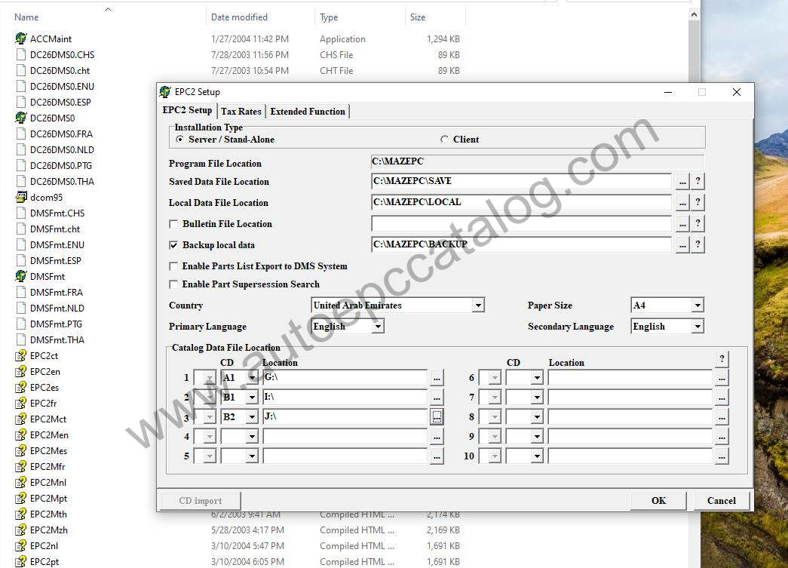Screen dimensions: 788x568
Task: Browse for Saved Data File Location
Action: (682, 182)
